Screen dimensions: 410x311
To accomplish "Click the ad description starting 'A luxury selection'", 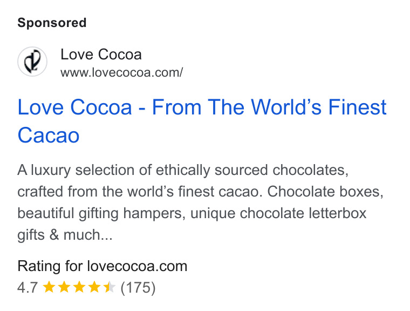I will [200, 202].
